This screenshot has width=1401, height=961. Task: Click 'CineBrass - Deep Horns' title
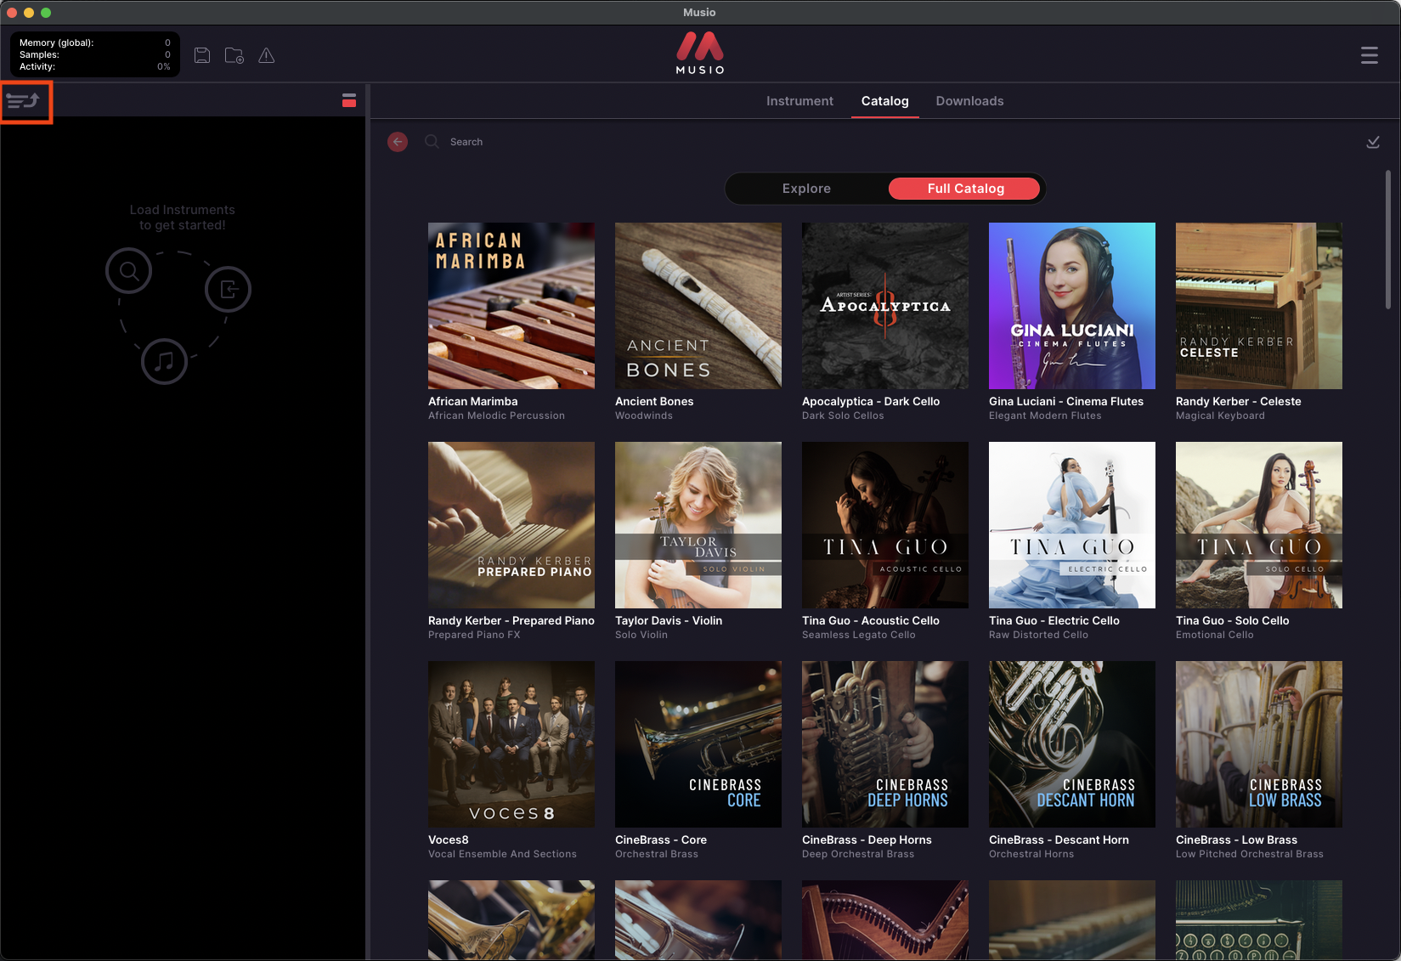(867, 839)
